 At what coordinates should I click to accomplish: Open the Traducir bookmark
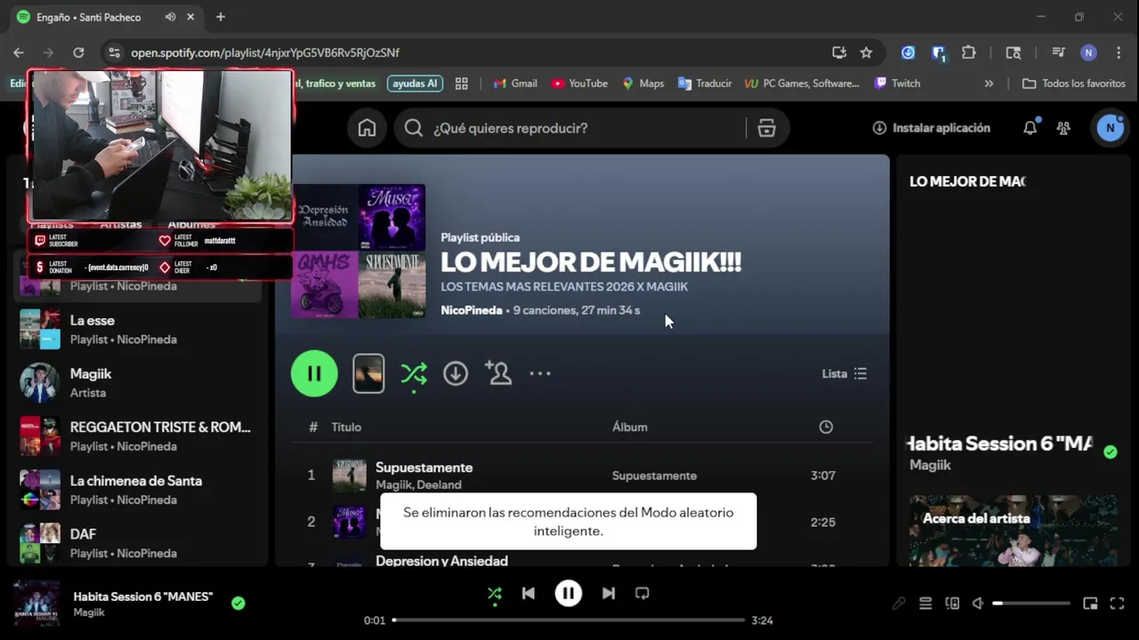click(x=705, y=84)
